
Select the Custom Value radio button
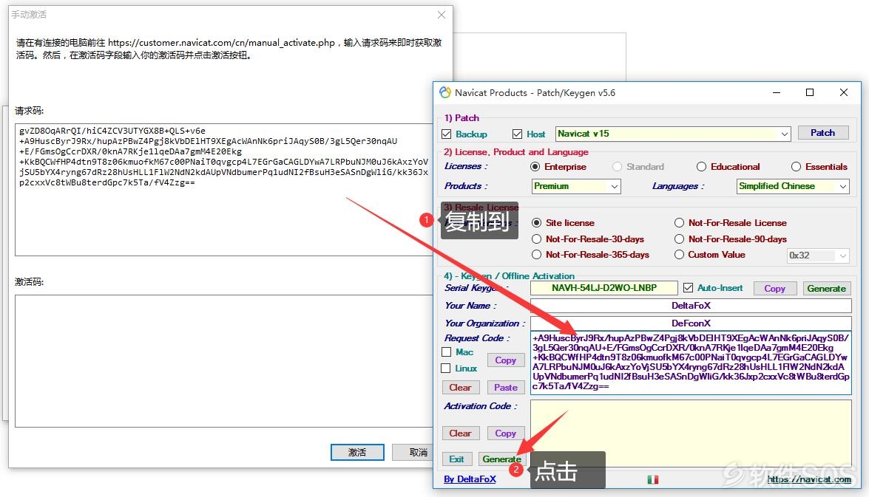(679, 255)
